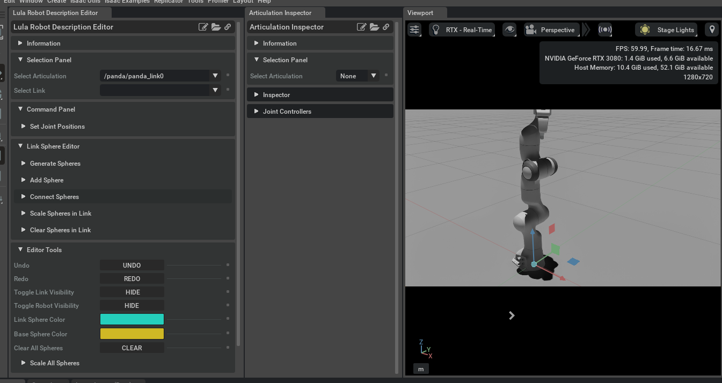Click reset marker beside Link Sphere Color
This screenshot has height=383, width=722.
click(x=228, y=320)
